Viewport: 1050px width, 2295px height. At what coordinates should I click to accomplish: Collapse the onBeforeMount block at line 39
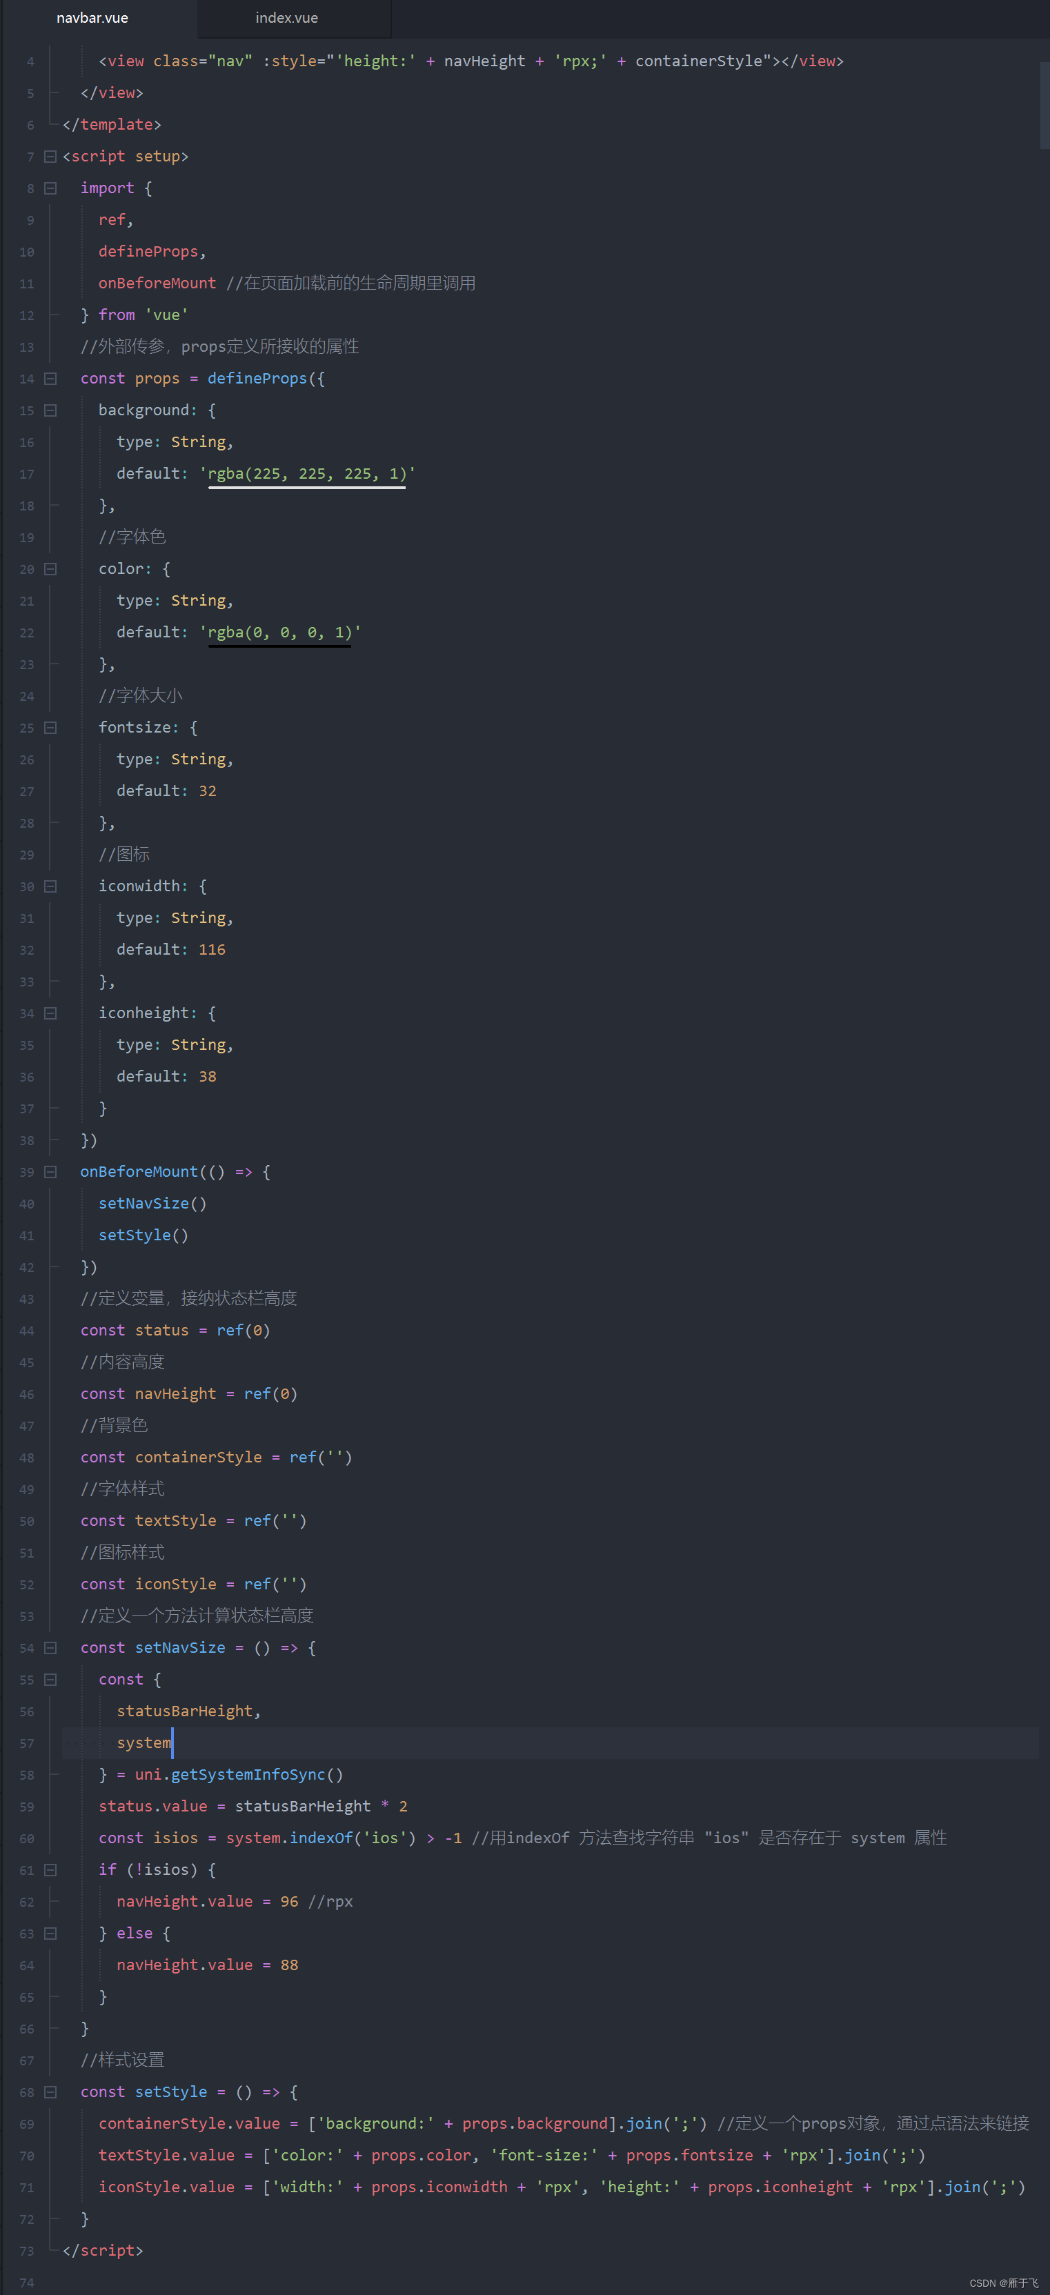[51, 1171]
